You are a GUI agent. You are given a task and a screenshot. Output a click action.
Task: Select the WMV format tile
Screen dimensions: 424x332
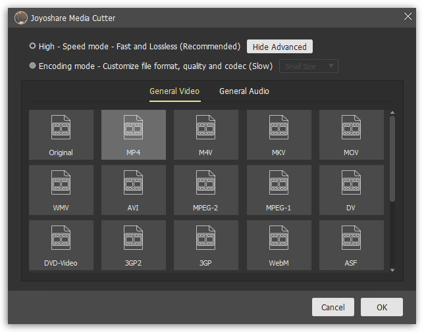[x=61, y=190]
